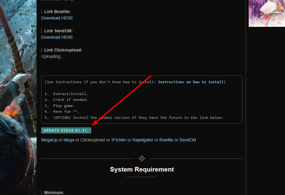Click the MegaUp update link

coord(49,140)
